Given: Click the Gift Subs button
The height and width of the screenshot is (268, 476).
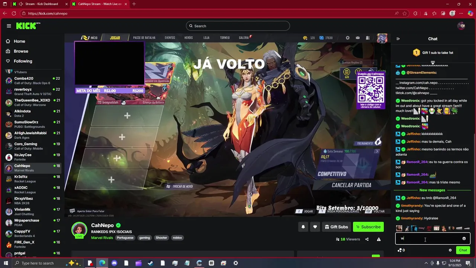Looking at the screenshot, I should click(x=336, y=227).
